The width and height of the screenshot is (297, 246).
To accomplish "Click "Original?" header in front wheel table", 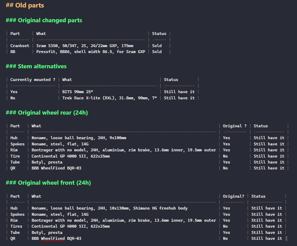I will point(234,197).
